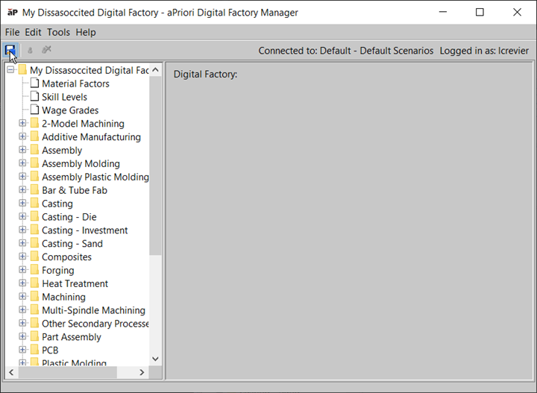The image size is (537, 393).
Task: Minimize the Digital Factory Manager window
Action: click(443, 13)
